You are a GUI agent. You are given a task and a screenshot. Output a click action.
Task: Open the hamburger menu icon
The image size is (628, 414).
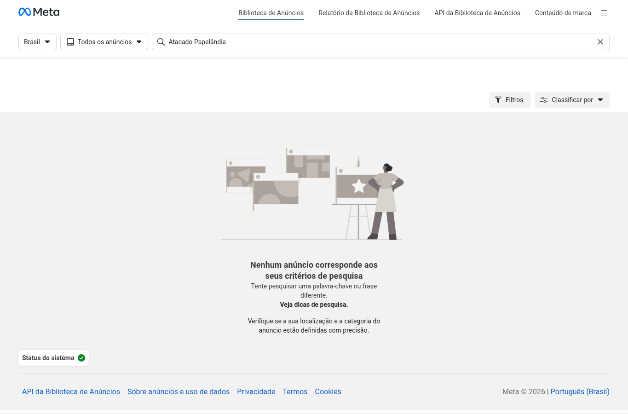click(x=604, y=13)
